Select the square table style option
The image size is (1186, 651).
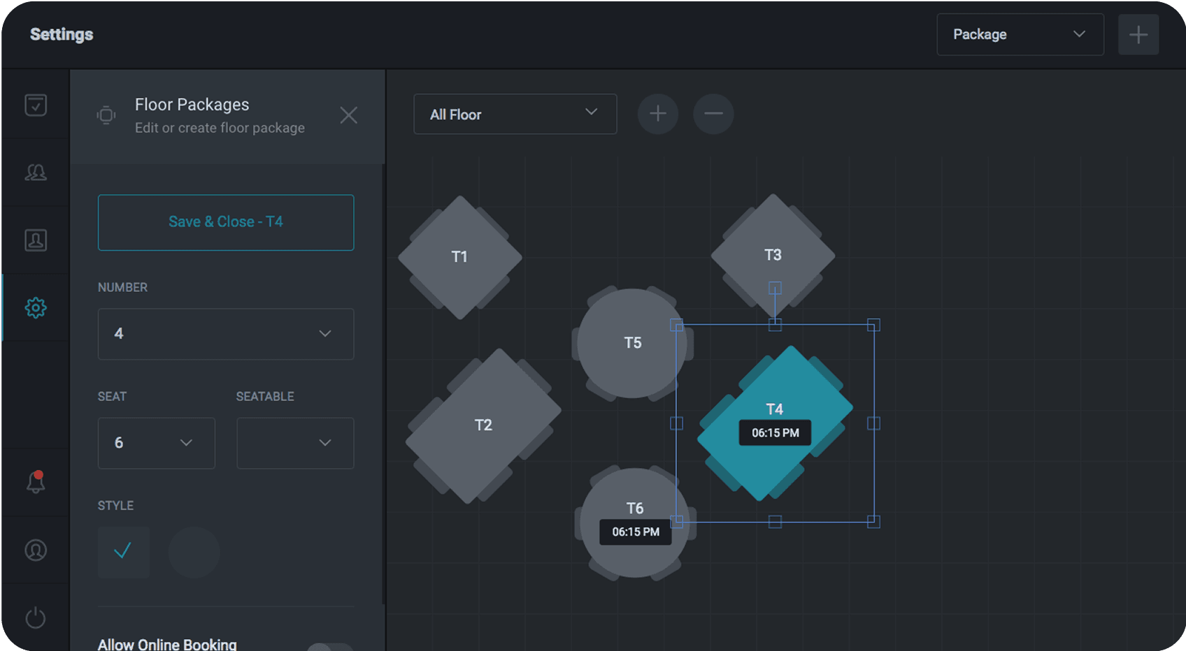[124, 552]
